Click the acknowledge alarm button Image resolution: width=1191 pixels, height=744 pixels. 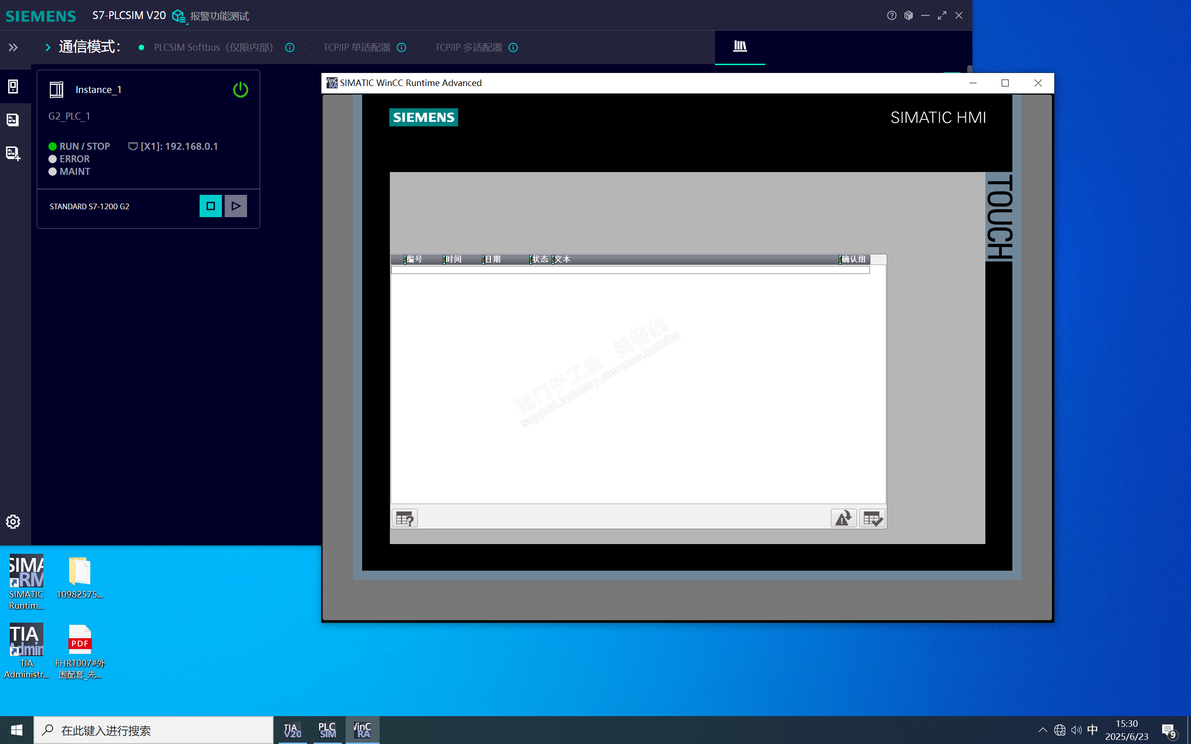tap(873, 518)
